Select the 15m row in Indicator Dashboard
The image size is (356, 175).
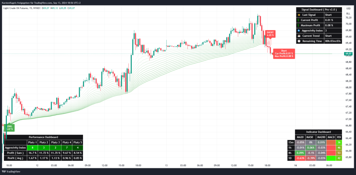(291, 142)
